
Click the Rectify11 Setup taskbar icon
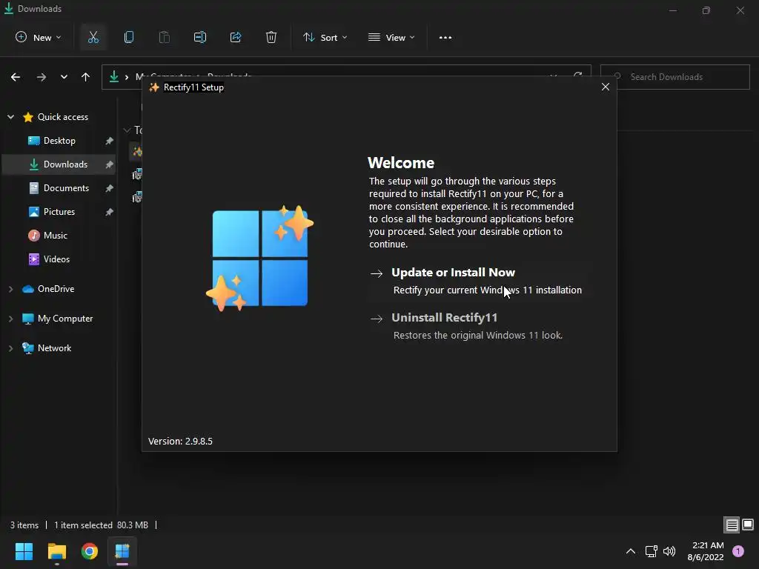coord(122,551)
